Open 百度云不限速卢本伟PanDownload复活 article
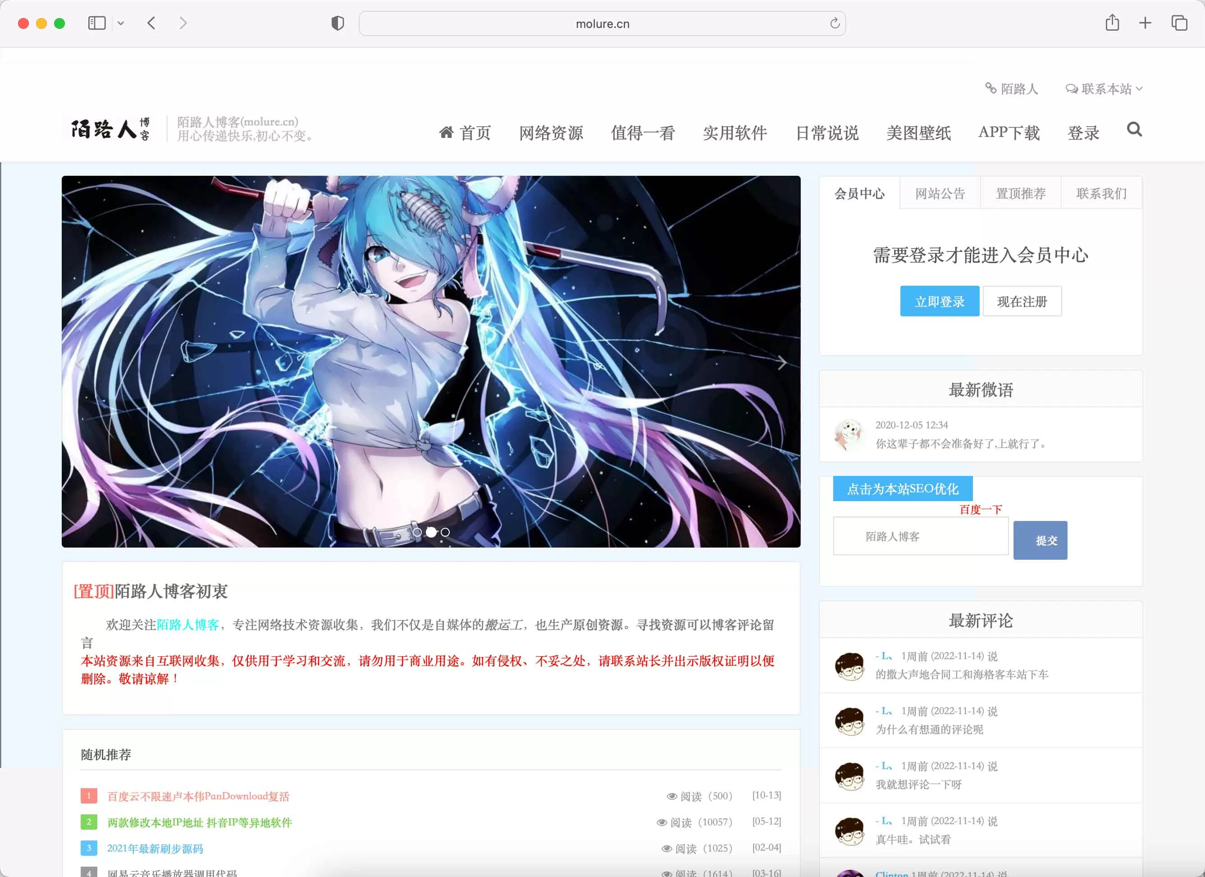Screen dimensions: 1205x877 coord(198,796)
